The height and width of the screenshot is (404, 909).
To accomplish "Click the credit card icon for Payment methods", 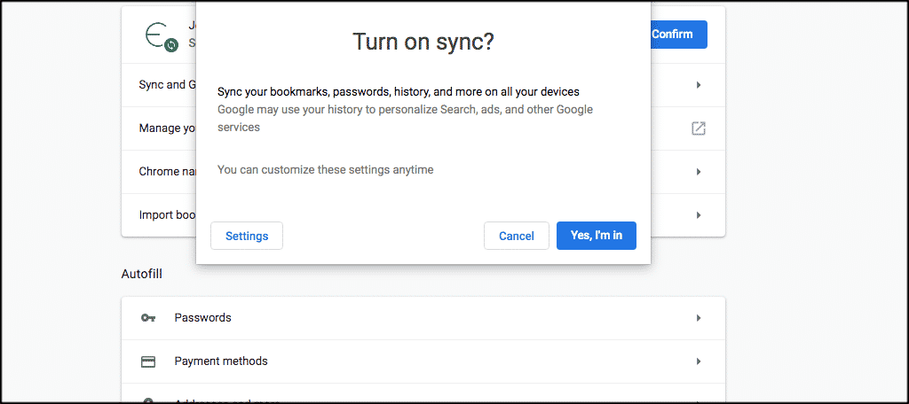I will [148, 361].
